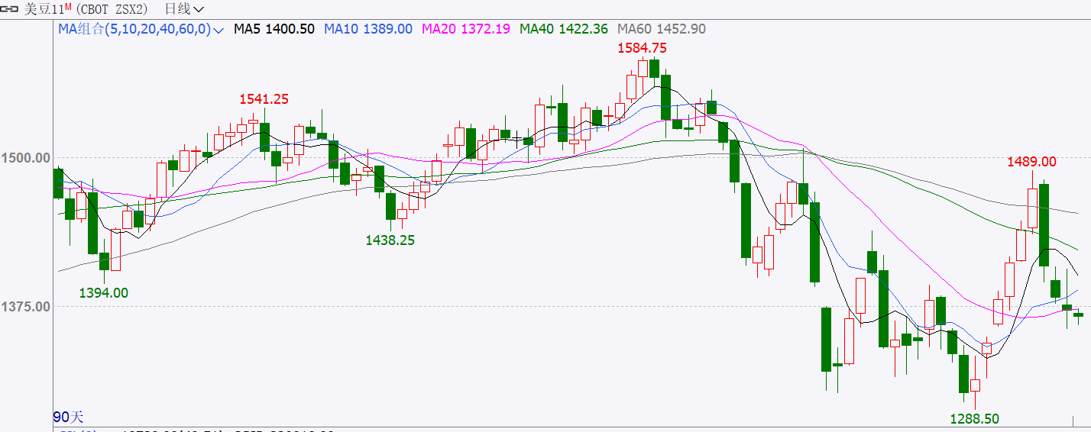
Task: Click the 1438.25 low price label
Action: (390, 240)
